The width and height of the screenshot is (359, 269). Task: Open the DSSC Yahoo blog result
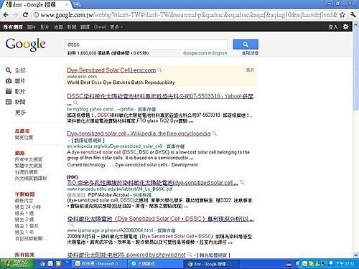pyautogui.click(x=160, y=96)
